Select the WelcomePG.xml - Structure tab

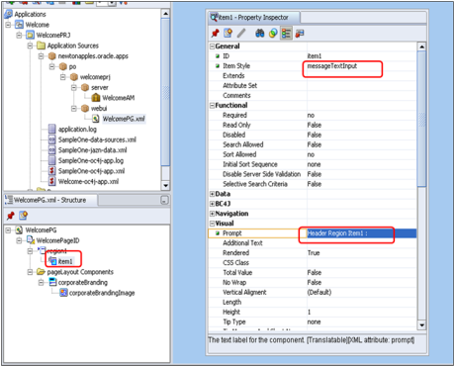coord(50,200)
